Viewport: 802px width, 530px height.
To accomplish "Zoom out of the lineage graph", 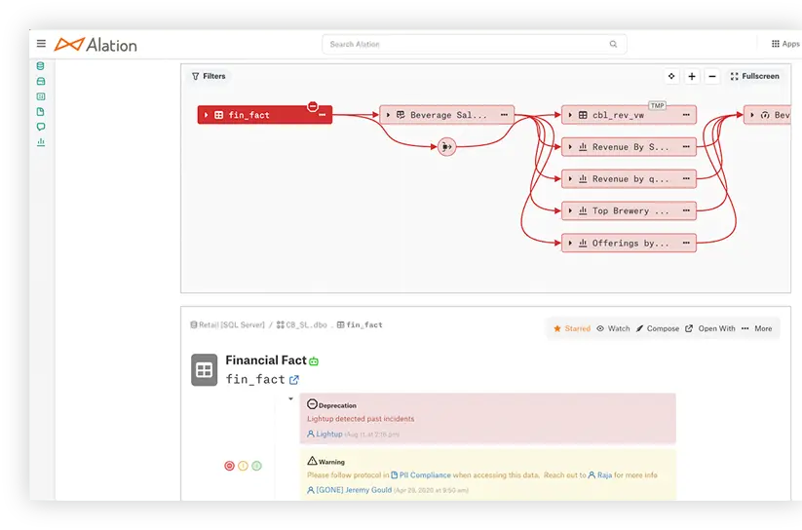I will click(x=712, y=76).
